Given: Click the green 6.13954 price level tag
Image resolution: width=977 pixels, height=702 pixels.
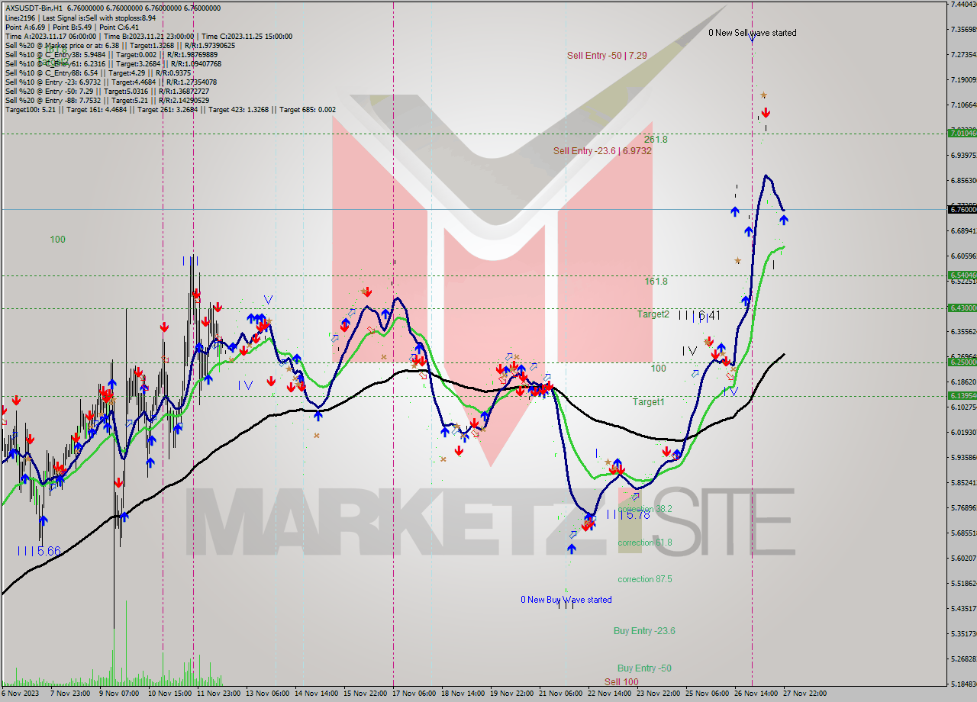Looking at the screenshot, I should point(962,395).
